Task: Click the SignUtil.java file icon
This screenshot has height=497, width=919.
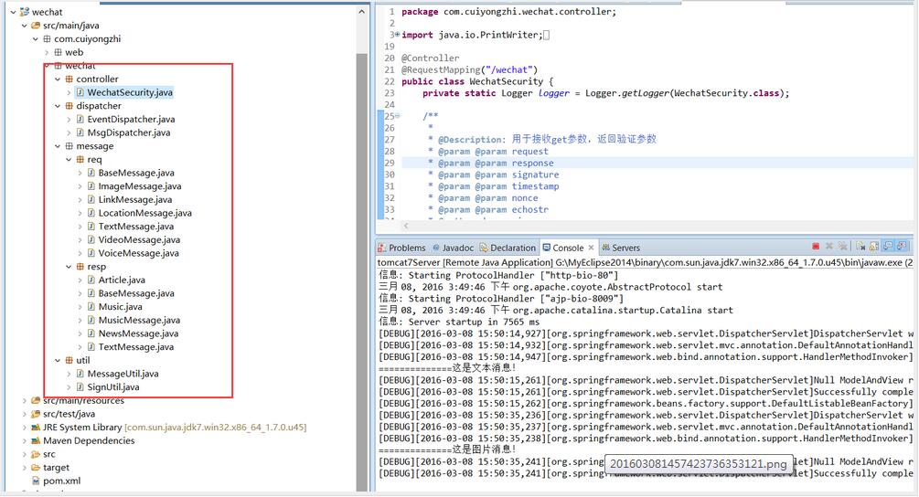Action: pos(80,387)
